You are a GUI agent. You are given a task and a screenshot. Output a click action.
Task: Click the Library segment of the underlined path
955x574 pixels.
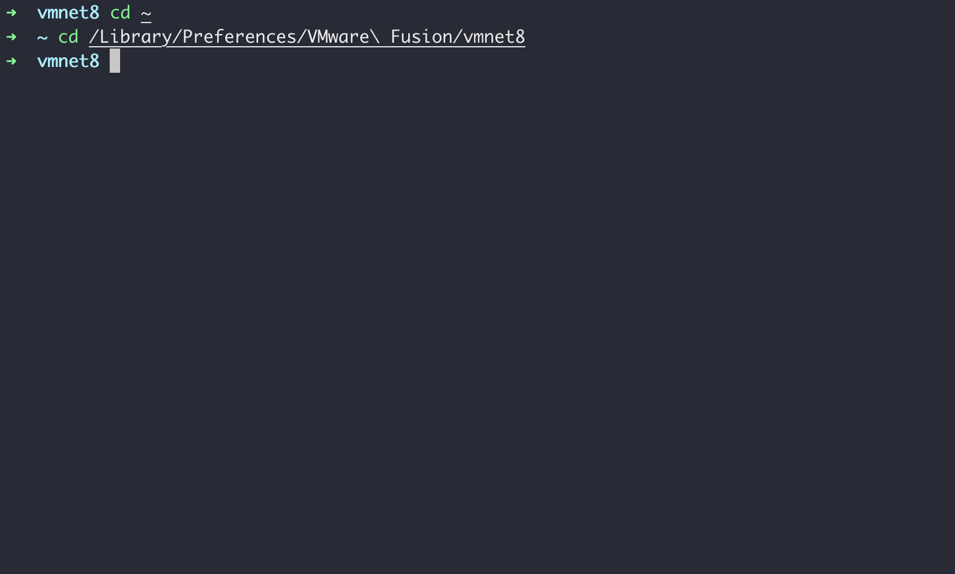tap(136, 37)
